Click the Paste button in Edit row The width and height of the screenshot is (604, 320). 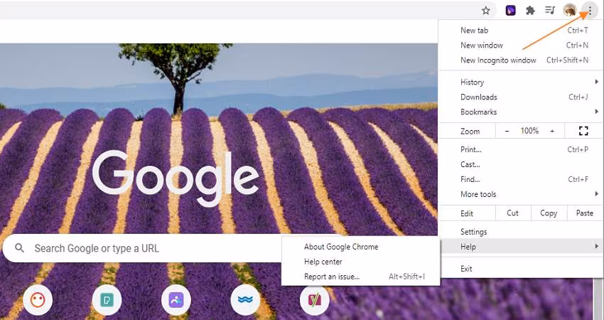pos(584,213)
